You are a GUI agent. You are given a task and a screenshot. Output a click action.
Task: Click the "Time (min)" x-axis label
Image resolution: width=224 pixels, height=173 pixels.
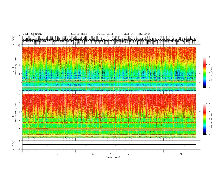click(x=113, y=157)
